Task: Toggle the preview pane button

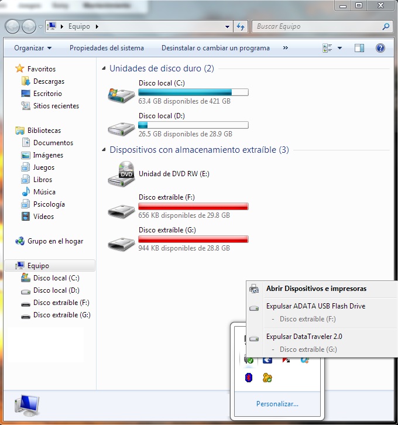Action: [359, 48]
